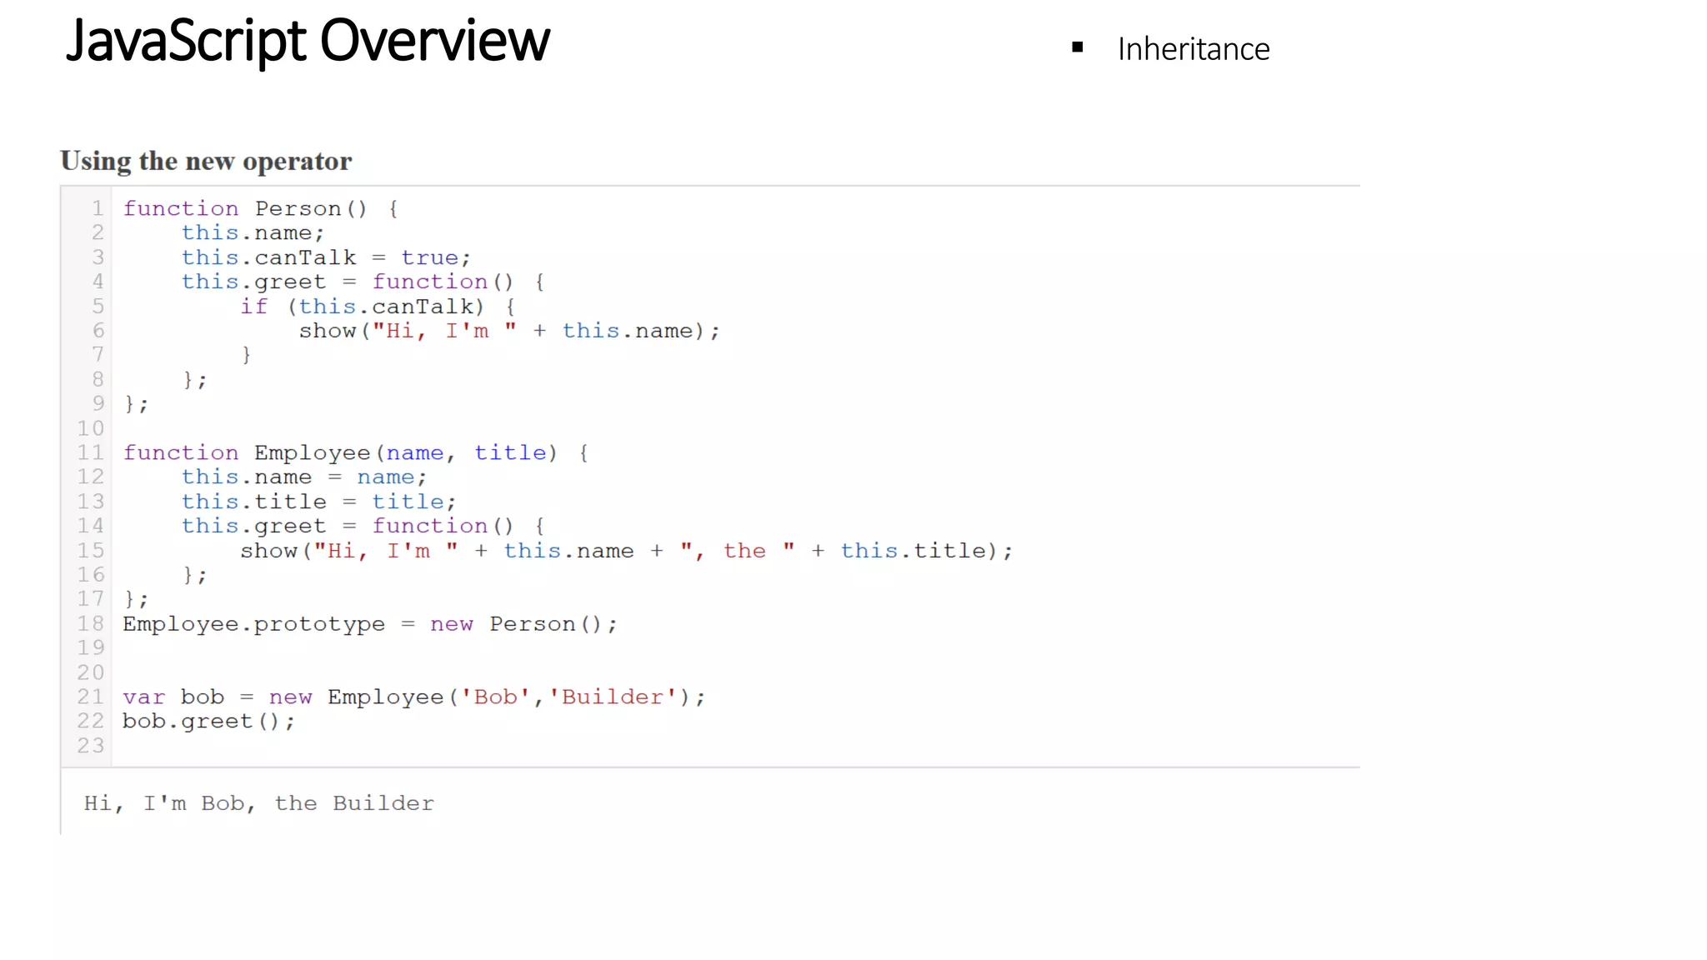Click the square bullet before Inheritance

(1077, 47)
